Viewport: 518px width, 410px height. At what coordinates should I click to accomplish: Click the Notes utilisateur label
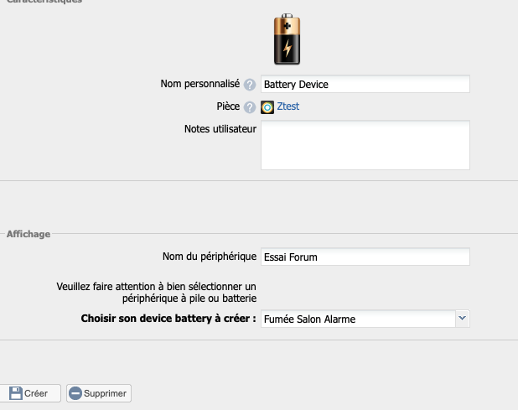click(x=220, y=128)
